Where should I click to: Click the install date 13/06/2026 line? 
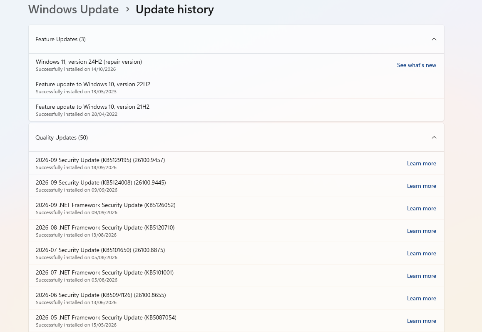[x=76, y=302]
